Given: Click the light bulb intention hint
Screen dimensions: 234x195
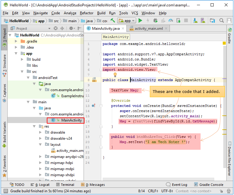Looking at the screenshot, I should (x=115, y=74).
